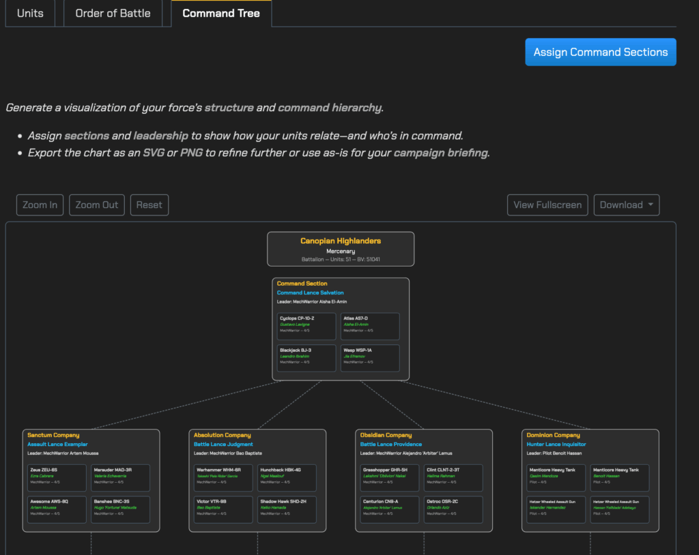This screenshot has height=555, width=699.
Task: Select the Dominion Company node title
Action: click(553, 435)
